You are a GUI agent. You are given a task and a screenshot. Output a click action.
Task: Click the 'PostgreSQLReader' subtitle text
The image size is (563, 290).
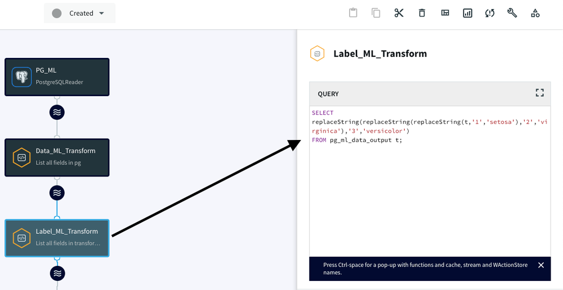coord(59,82)
